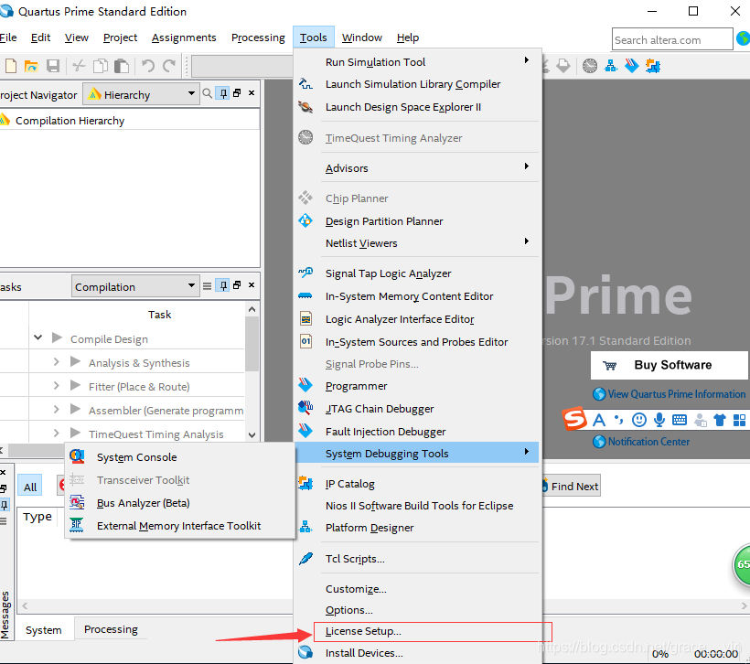Run Analysis & Synthesis with play icon
This screenshot has height=664, width=750.
[x=75, y=361]
